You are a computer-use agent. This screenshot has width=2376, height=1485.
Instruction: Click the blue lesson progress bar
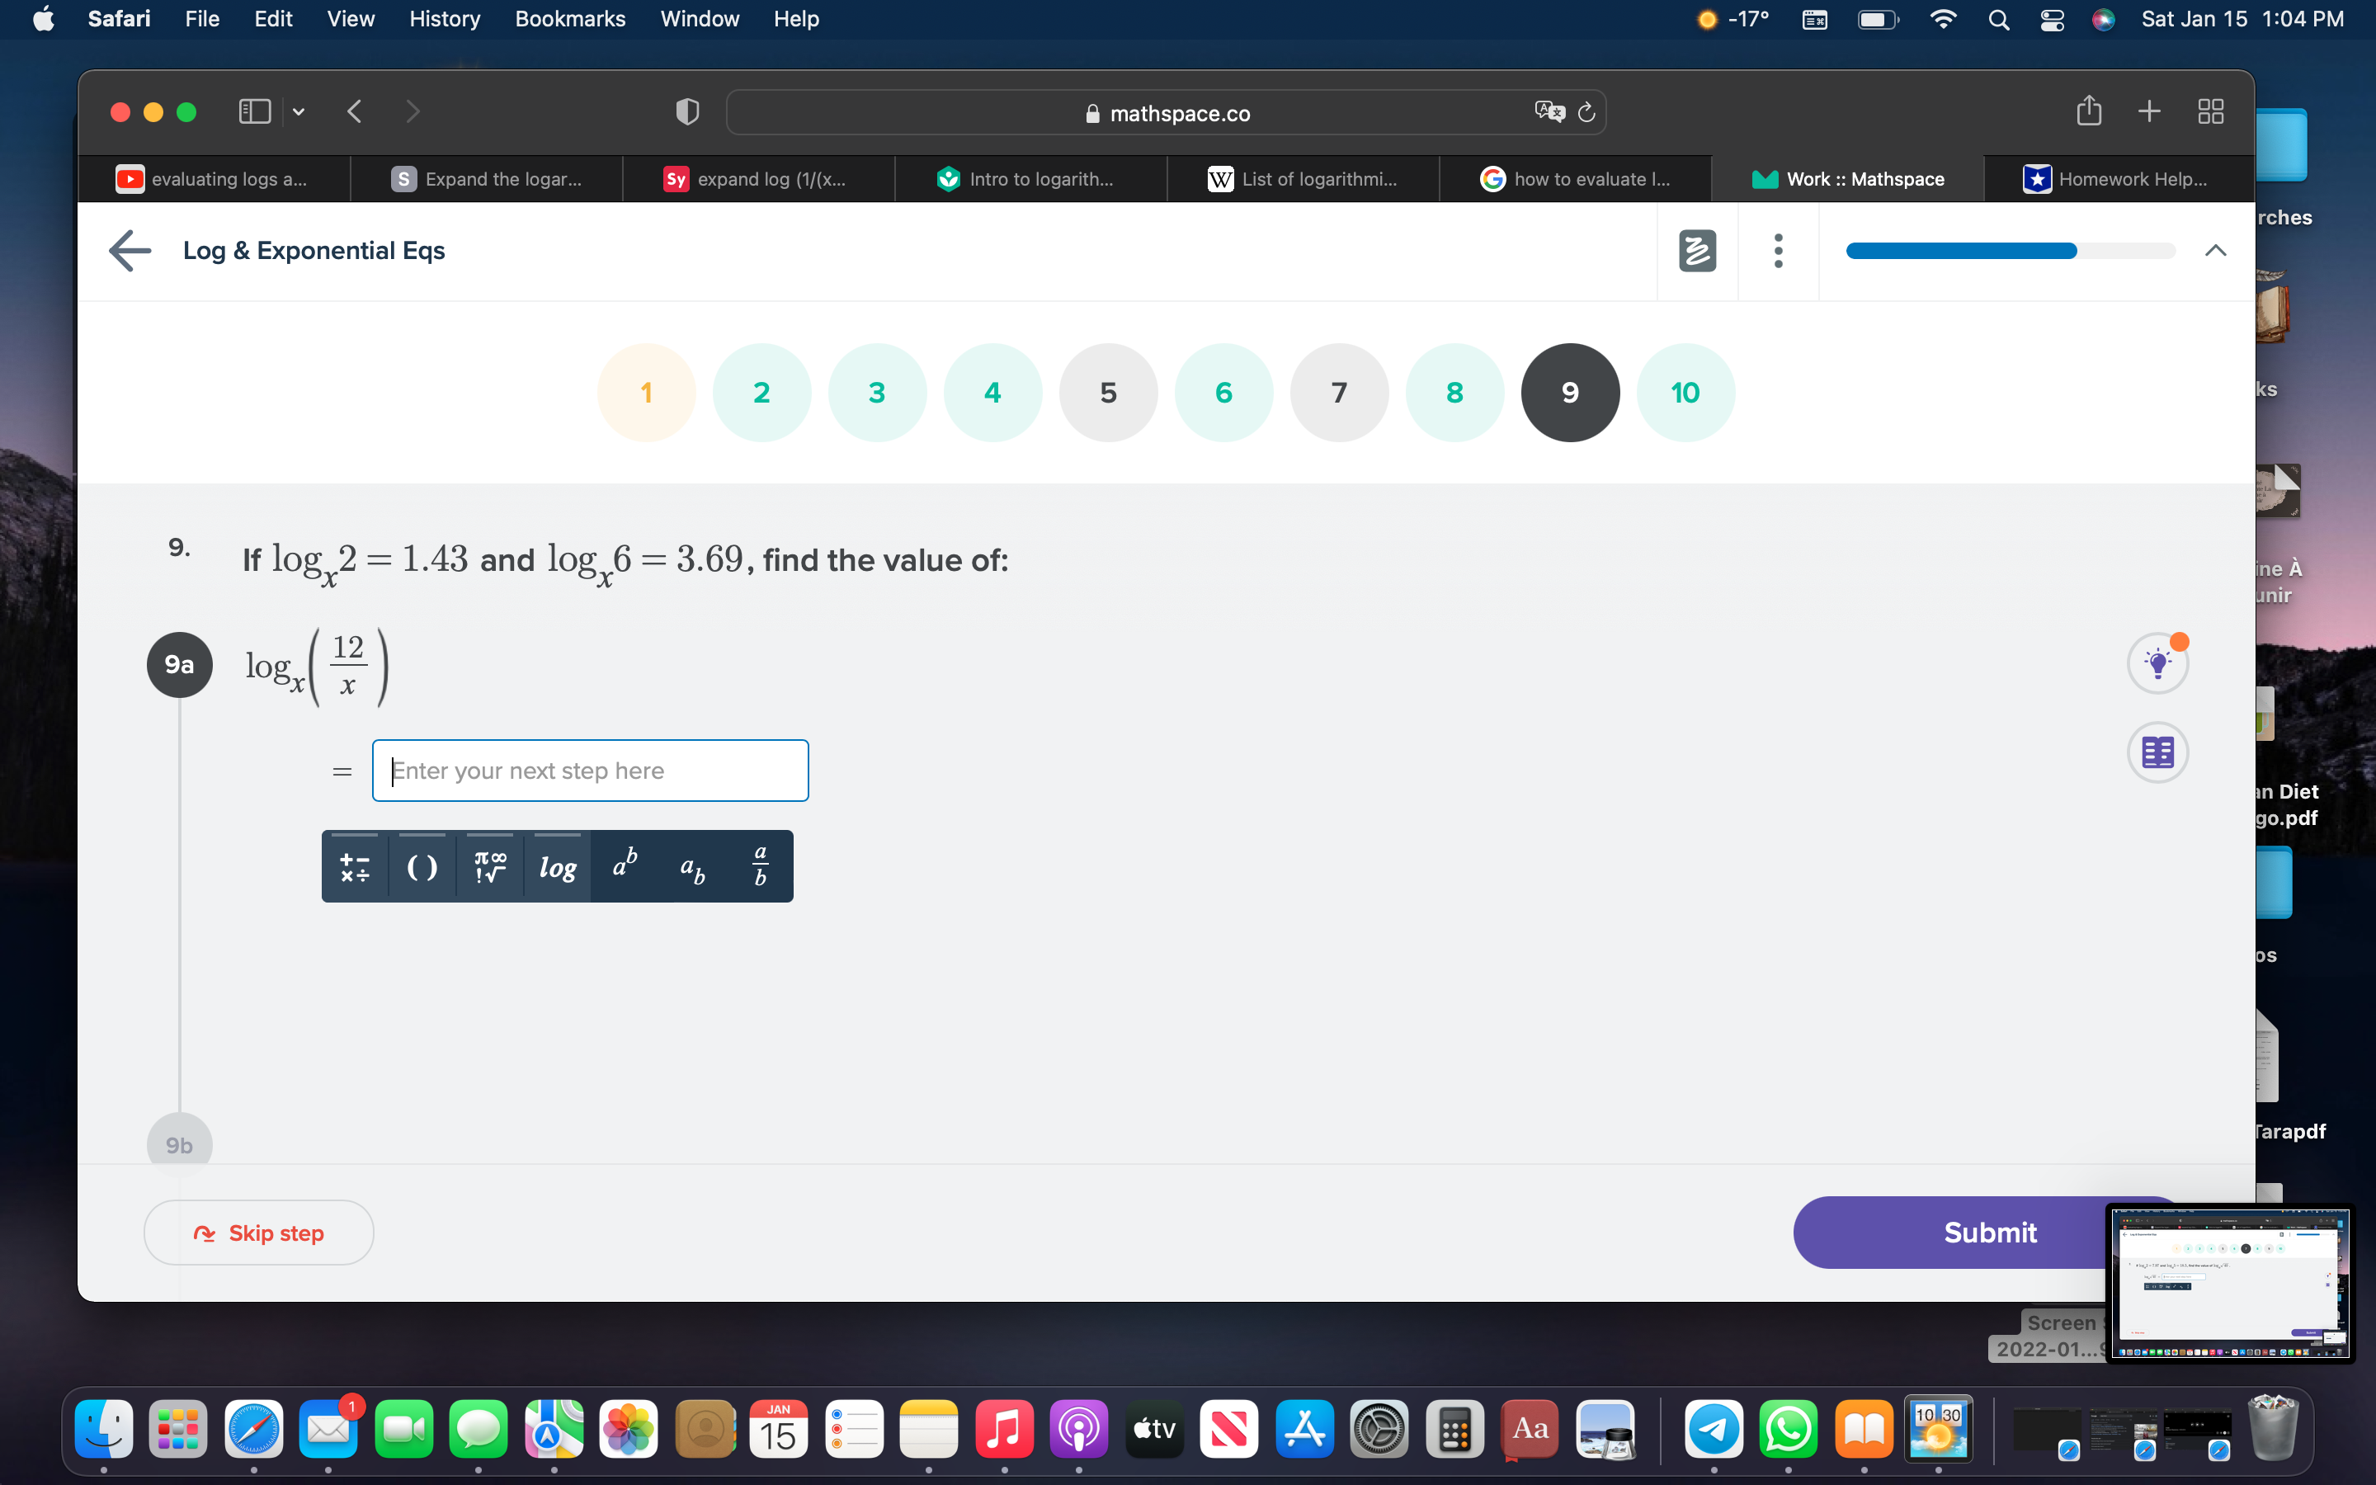1963,251
